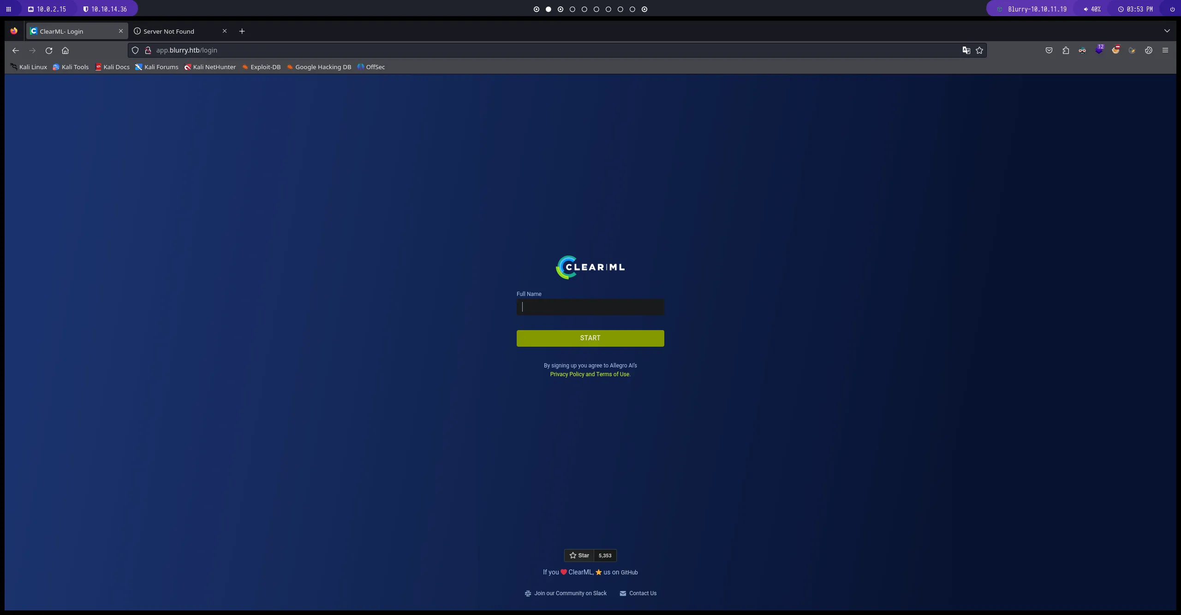
Task: Open tracking protection shield icon
Action: tap(135, 51)
